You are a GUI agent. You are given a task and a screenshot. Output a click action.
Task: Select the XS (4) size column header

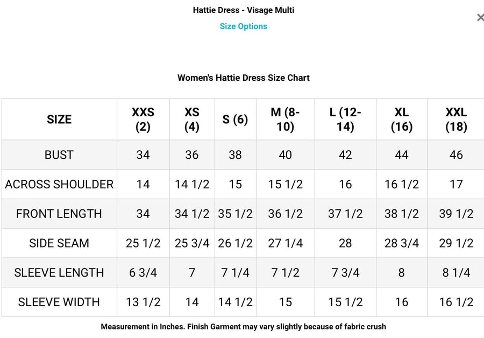[192, 119]
